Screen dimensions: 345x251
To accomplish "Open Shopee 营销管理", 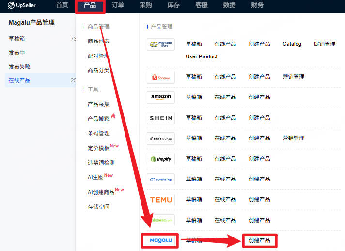I will (293, 77).
